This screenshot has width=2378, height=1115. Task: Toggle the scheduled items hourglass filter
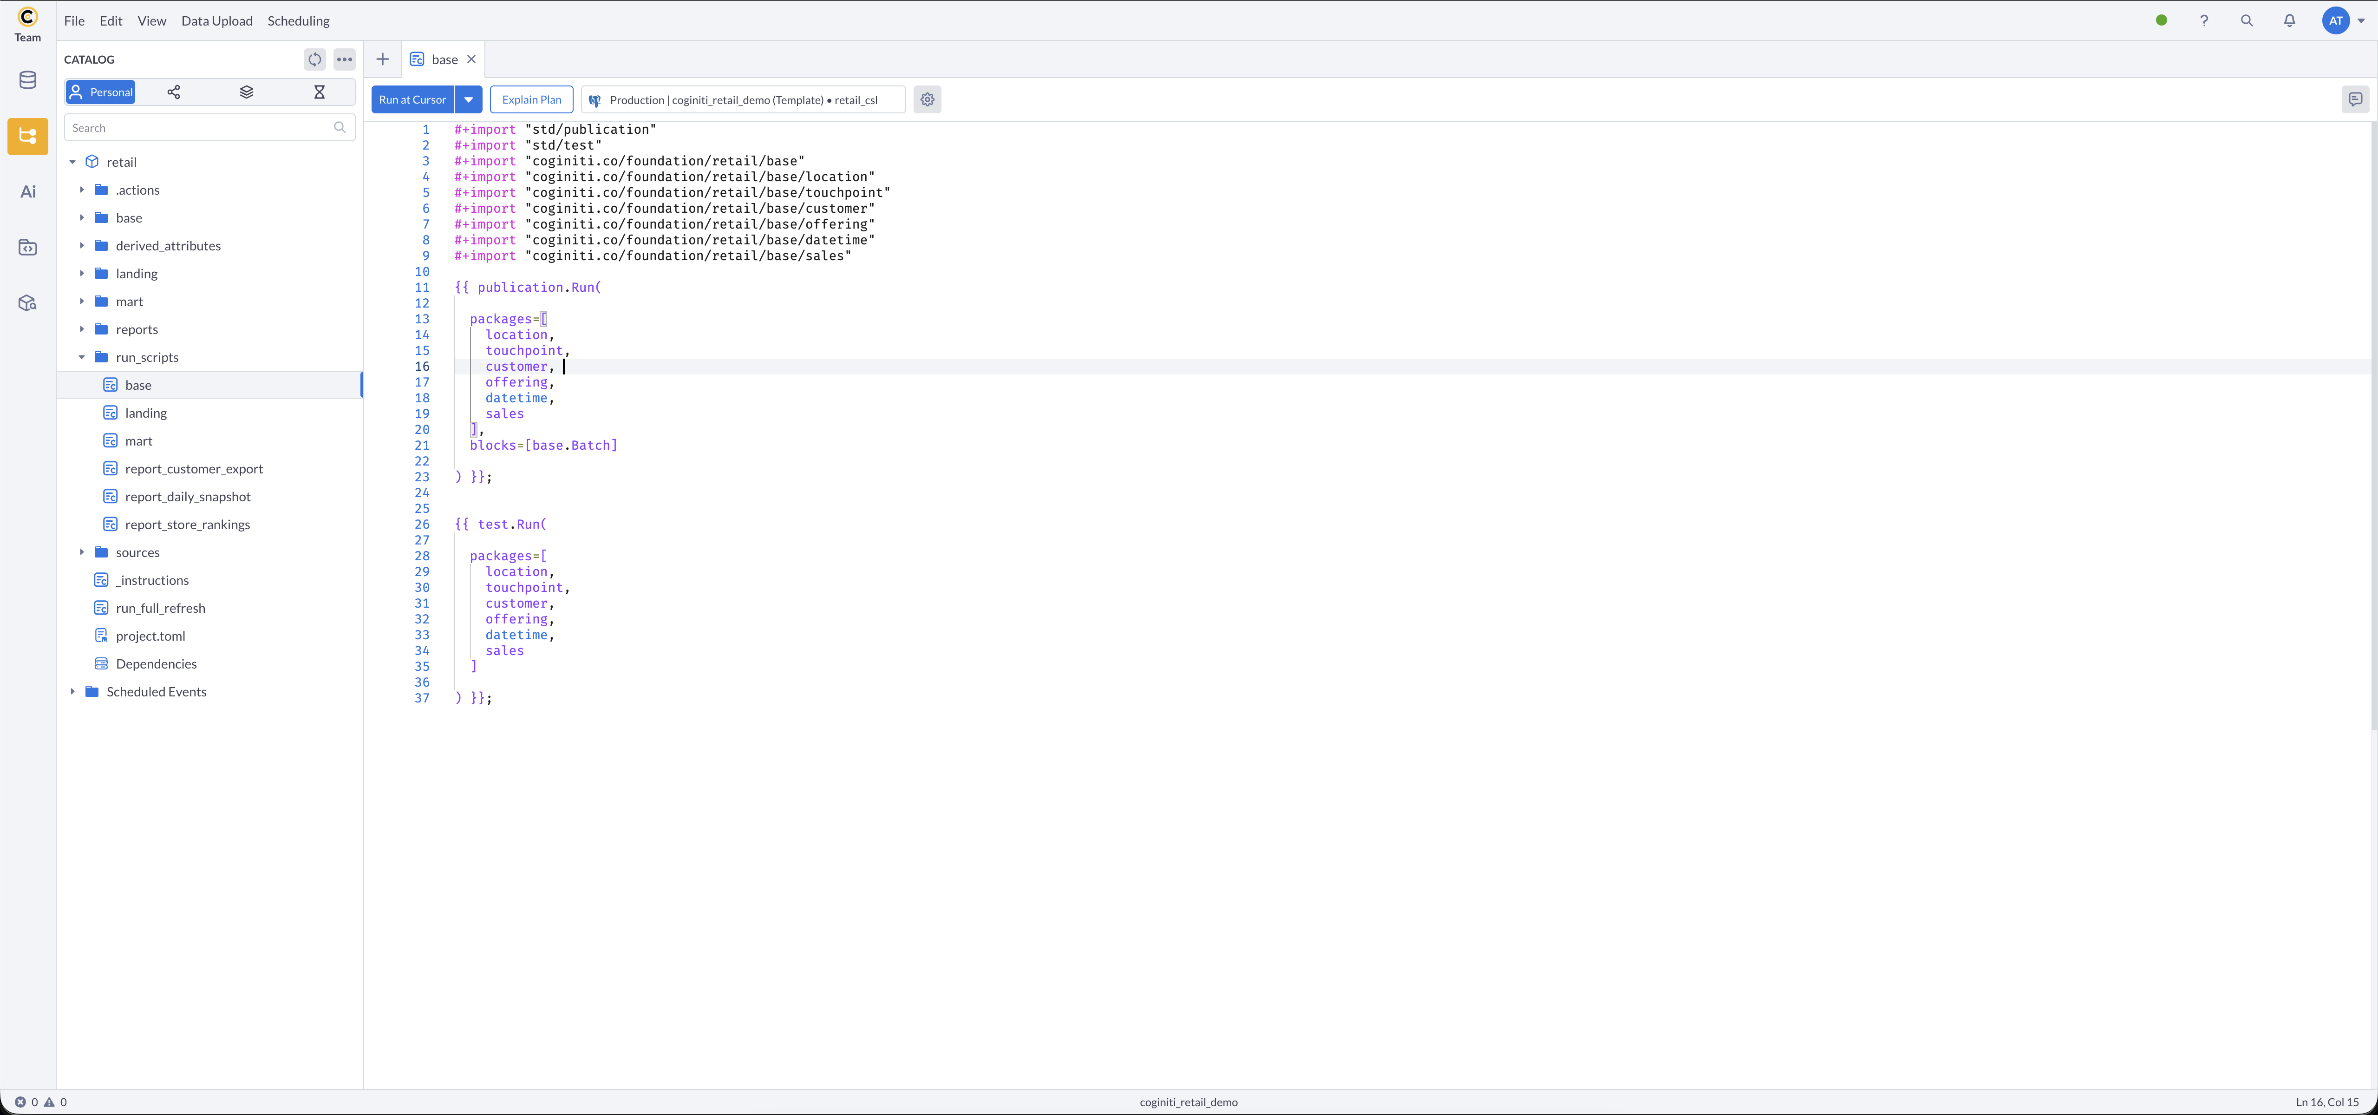coord(320,92)
